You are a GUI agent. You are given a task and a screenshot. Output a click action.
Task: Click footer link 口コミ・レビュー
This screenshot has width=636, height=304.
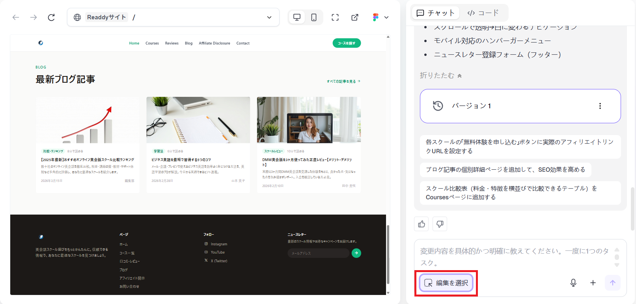click(x=130, y=261)
